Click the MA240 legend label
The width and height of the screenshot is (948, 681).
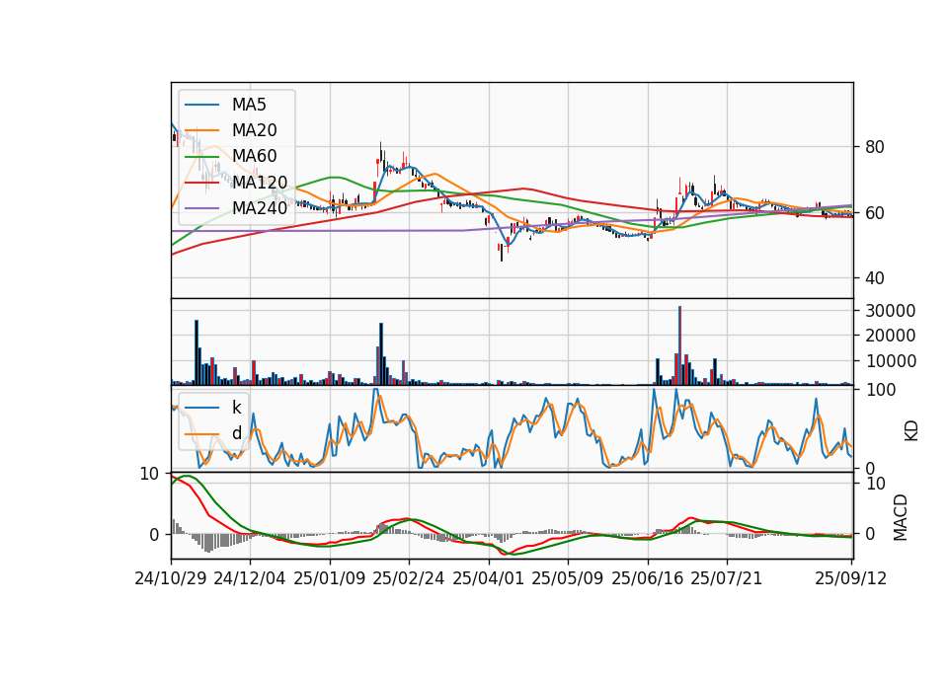click(260, 208)
